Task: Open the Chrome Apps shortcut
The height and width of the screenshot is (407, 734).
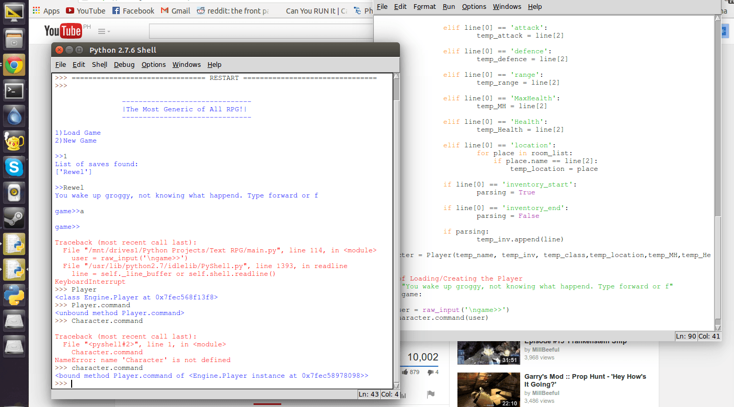Action: [46, 10]
